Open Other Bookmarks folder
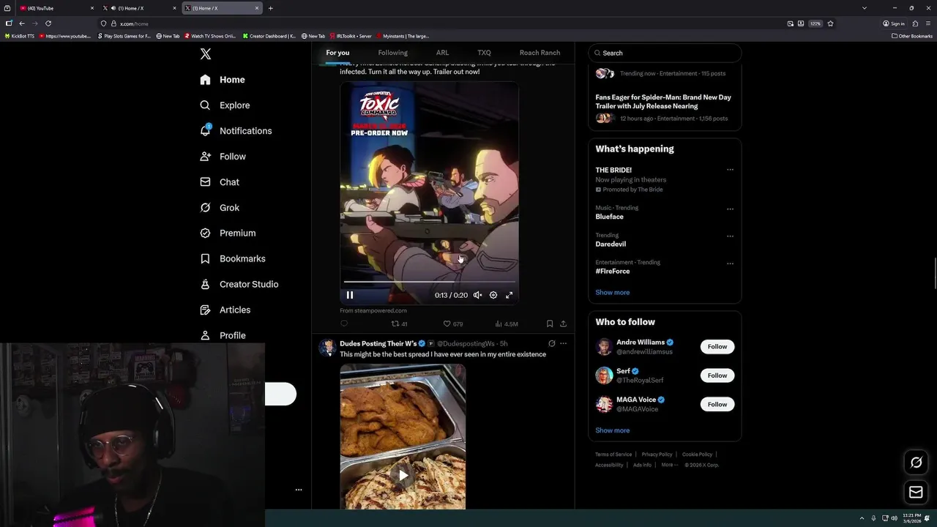 point(912,36)
